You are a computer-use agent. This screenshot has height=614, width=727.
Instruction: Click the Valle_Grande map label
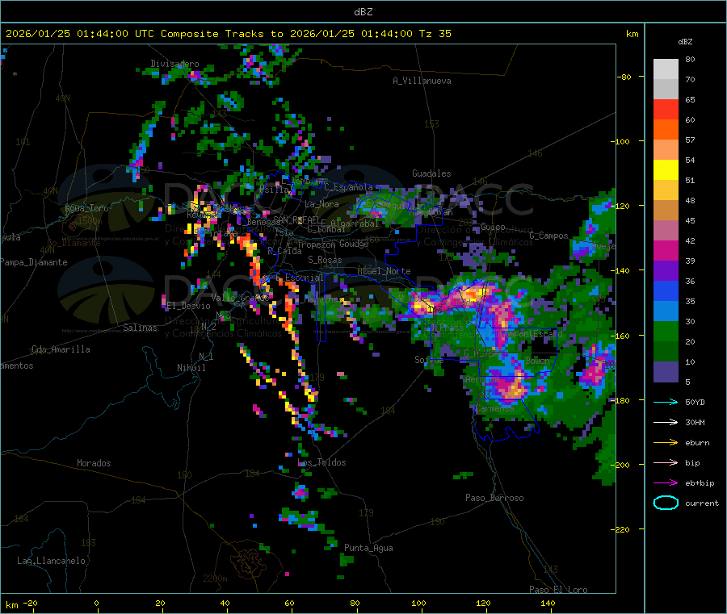pos(240,297)
